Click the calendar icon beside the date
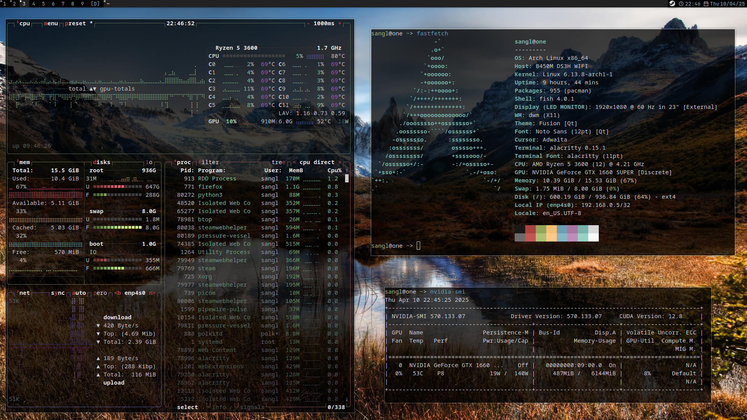The image size is (747, 420). [706, 4]
